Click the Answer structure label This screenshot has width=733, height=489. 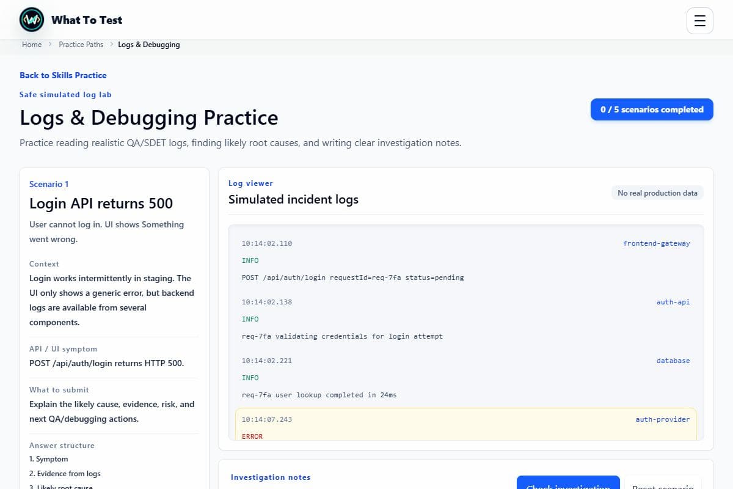pyautogui.click(x=62, y=446)
